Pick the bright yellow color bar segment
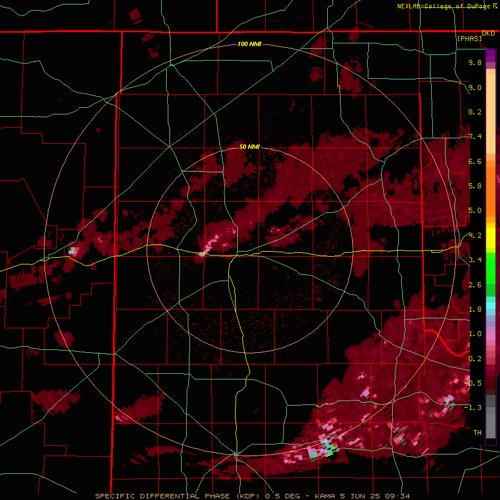 (491, 238)
